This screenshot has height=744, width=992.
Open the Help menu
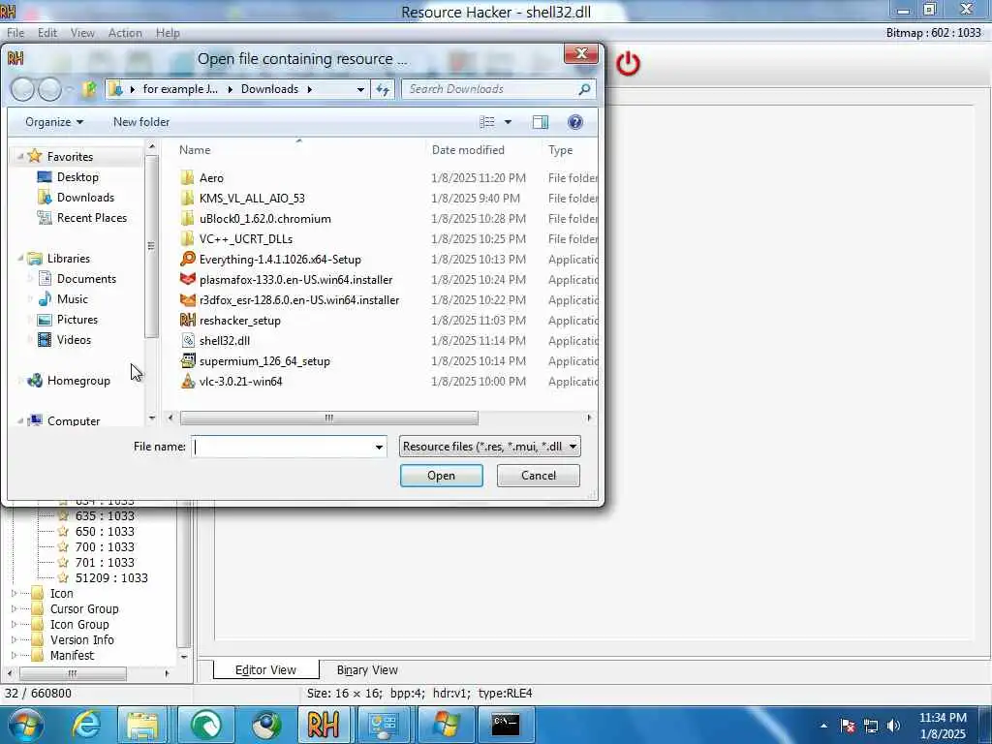[x=168, y=33]
